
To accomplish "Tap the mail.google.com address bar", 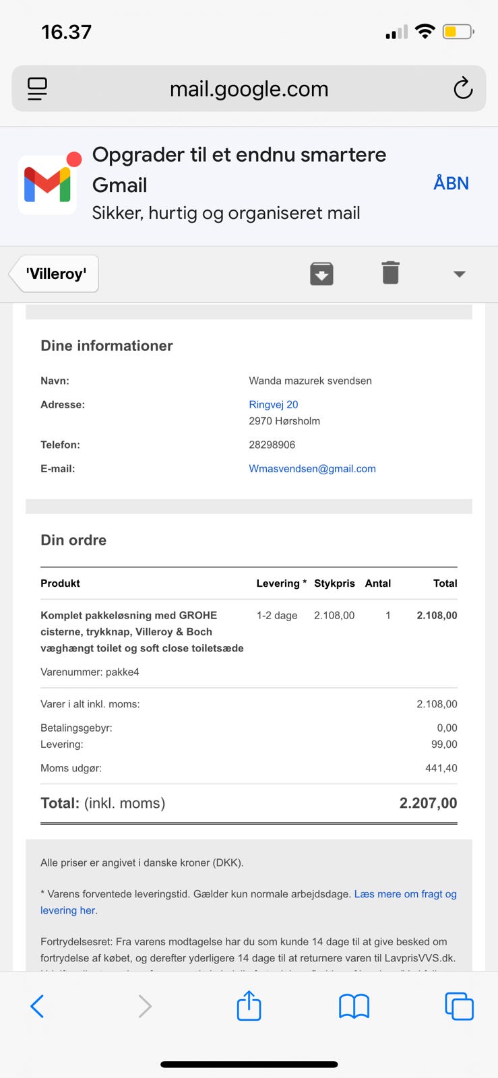I will [x=249, y=88].
